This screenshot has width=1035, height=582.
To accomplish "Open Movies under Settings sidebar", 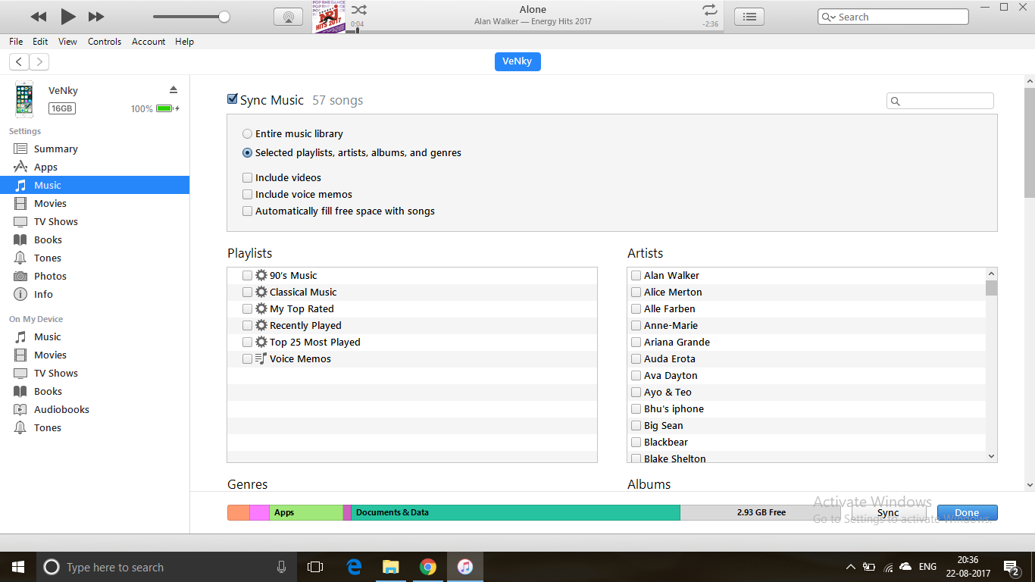I will click(x=95, y=204).
